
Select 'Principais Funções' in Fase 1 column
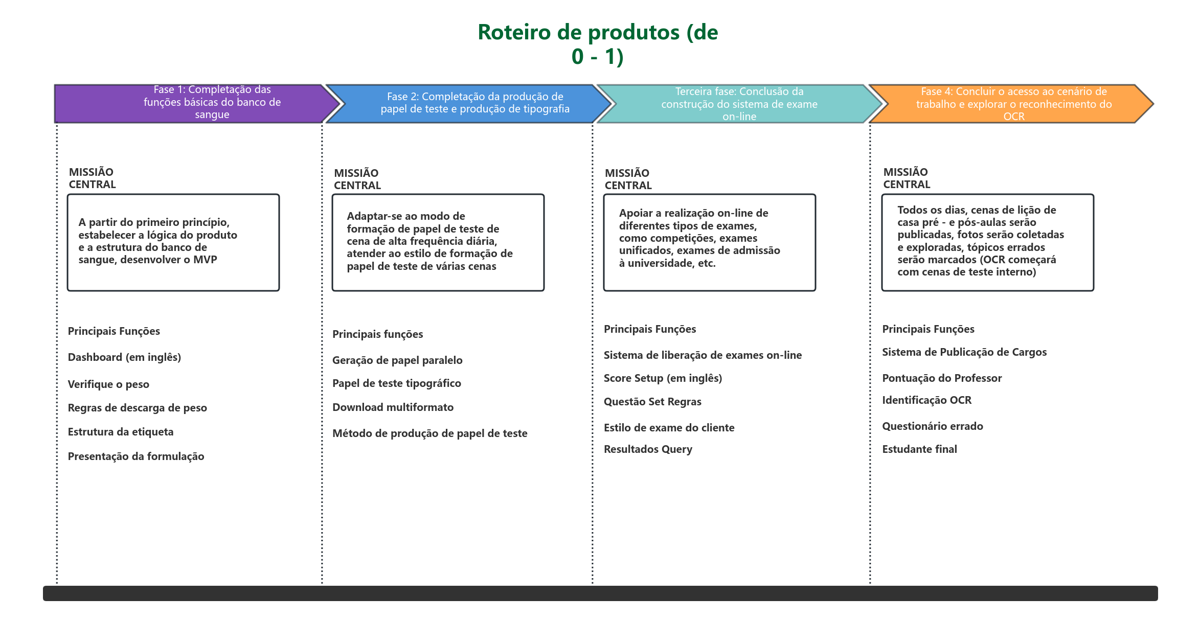point(114,331)
